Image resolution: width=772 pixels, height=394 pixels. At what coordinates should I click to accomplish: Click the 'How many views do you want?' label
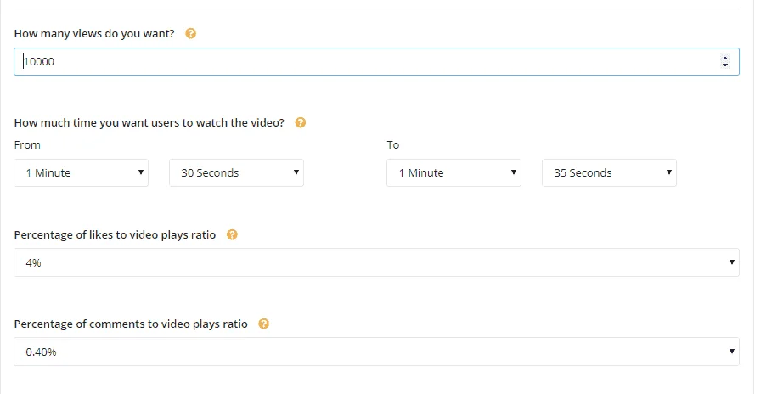point(94,33)
